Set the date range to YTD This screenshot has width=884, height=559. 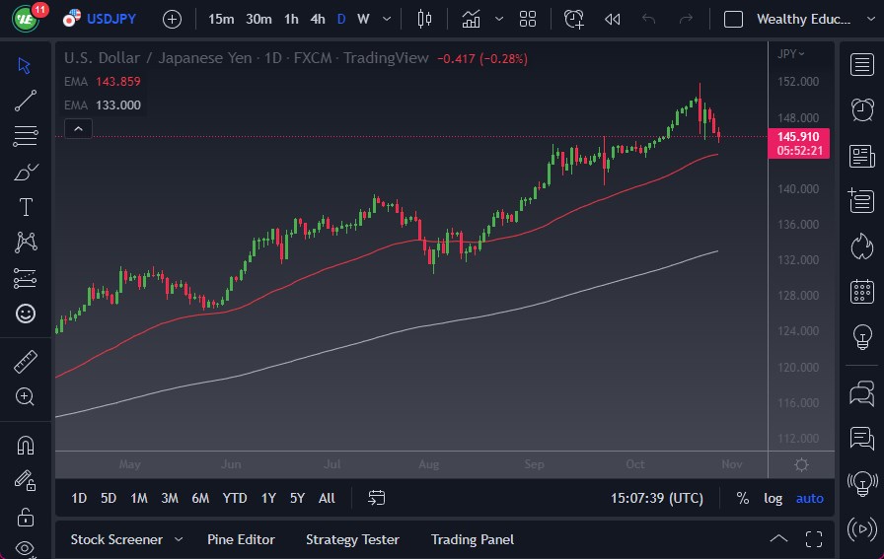tap(235, 498)
